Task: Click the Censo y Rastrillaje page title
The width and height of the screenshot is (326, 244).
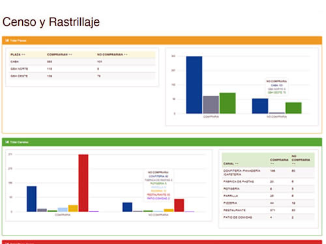Action: [x=51, y=22]
